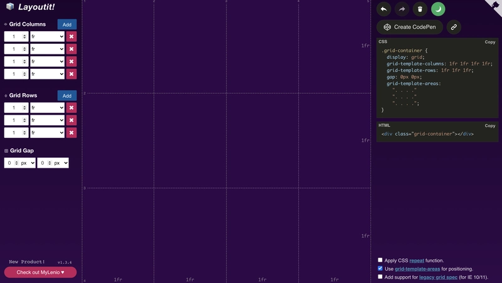The image size is (502, 283).
Task: Copy the CSS code
Action: pyautogui.click(x=490, y=42)
